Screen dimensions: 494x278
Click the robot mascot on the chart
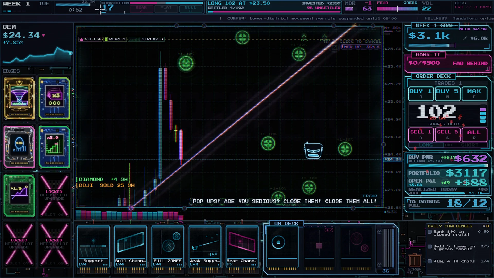pyautogui.click(x=313, y=150)
